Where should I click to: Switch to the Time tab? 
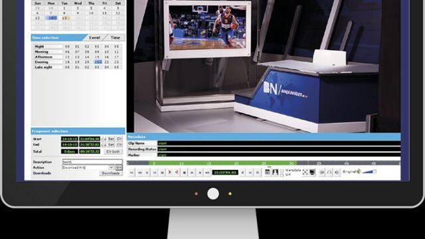115,38
